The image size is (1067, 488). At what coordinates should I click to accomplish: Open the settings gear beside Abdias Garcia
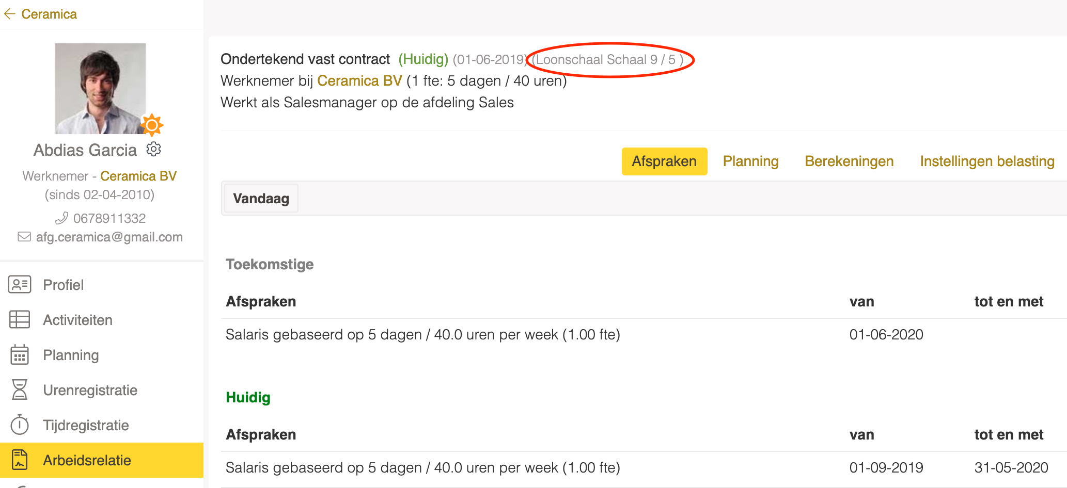pyautogui.click(x=153, y=149)
